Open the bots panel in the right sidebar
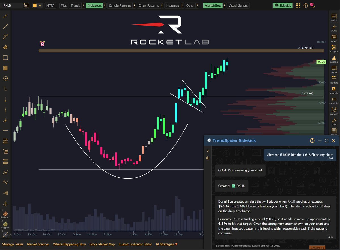The width and height of the screenshot is (340, 250). coord(334,121)
